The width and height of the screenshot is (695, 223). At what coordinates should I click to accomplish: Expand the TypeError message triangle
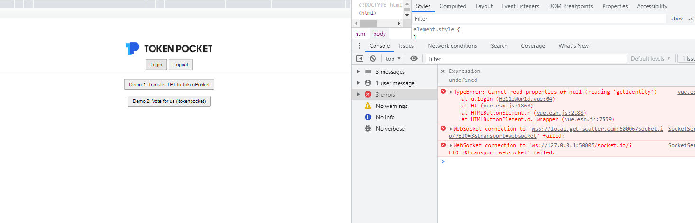(x=451, y=92)
